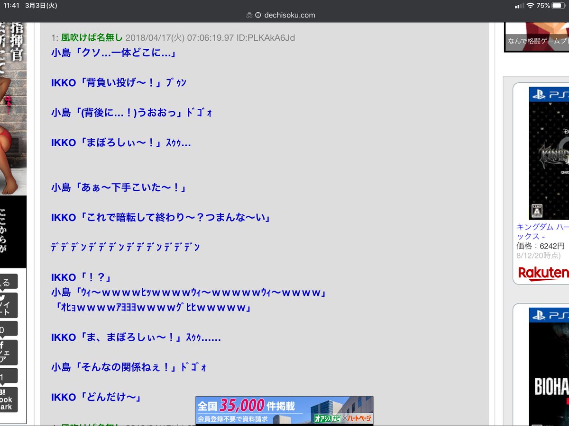Tap the Facebook share count bubble showing 0
Viewport: 569px width, 426px height.
[x=8, y=329]
